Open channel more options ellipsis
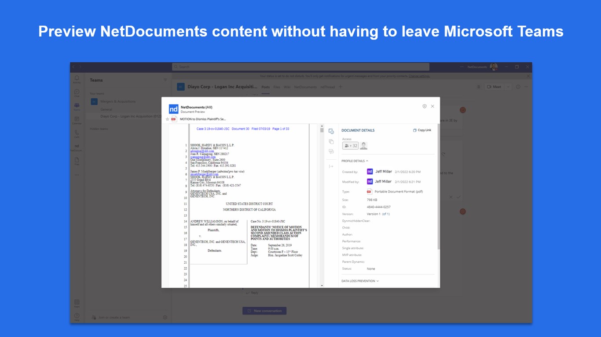 [526, 87]
